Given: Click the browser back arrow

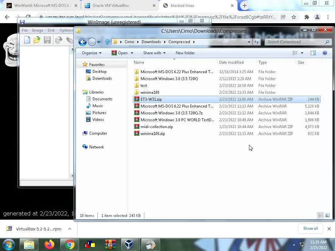Looking at the screenshot, I should 7,17.
